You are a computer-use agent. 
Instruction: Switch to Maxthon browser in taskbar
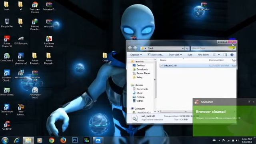(98, 140)
